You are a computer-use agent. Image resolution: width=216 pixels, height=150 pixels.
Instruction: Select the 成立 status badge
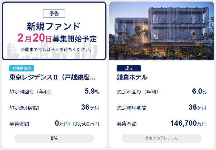pos(129,68)
